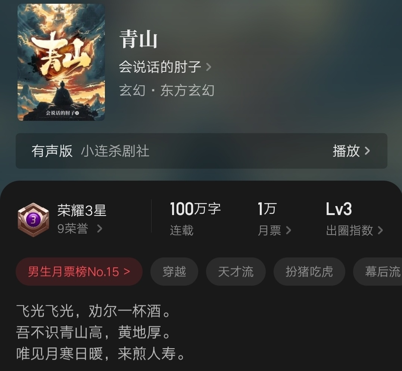View the 9荣誉 honors list

pos(80,229)
